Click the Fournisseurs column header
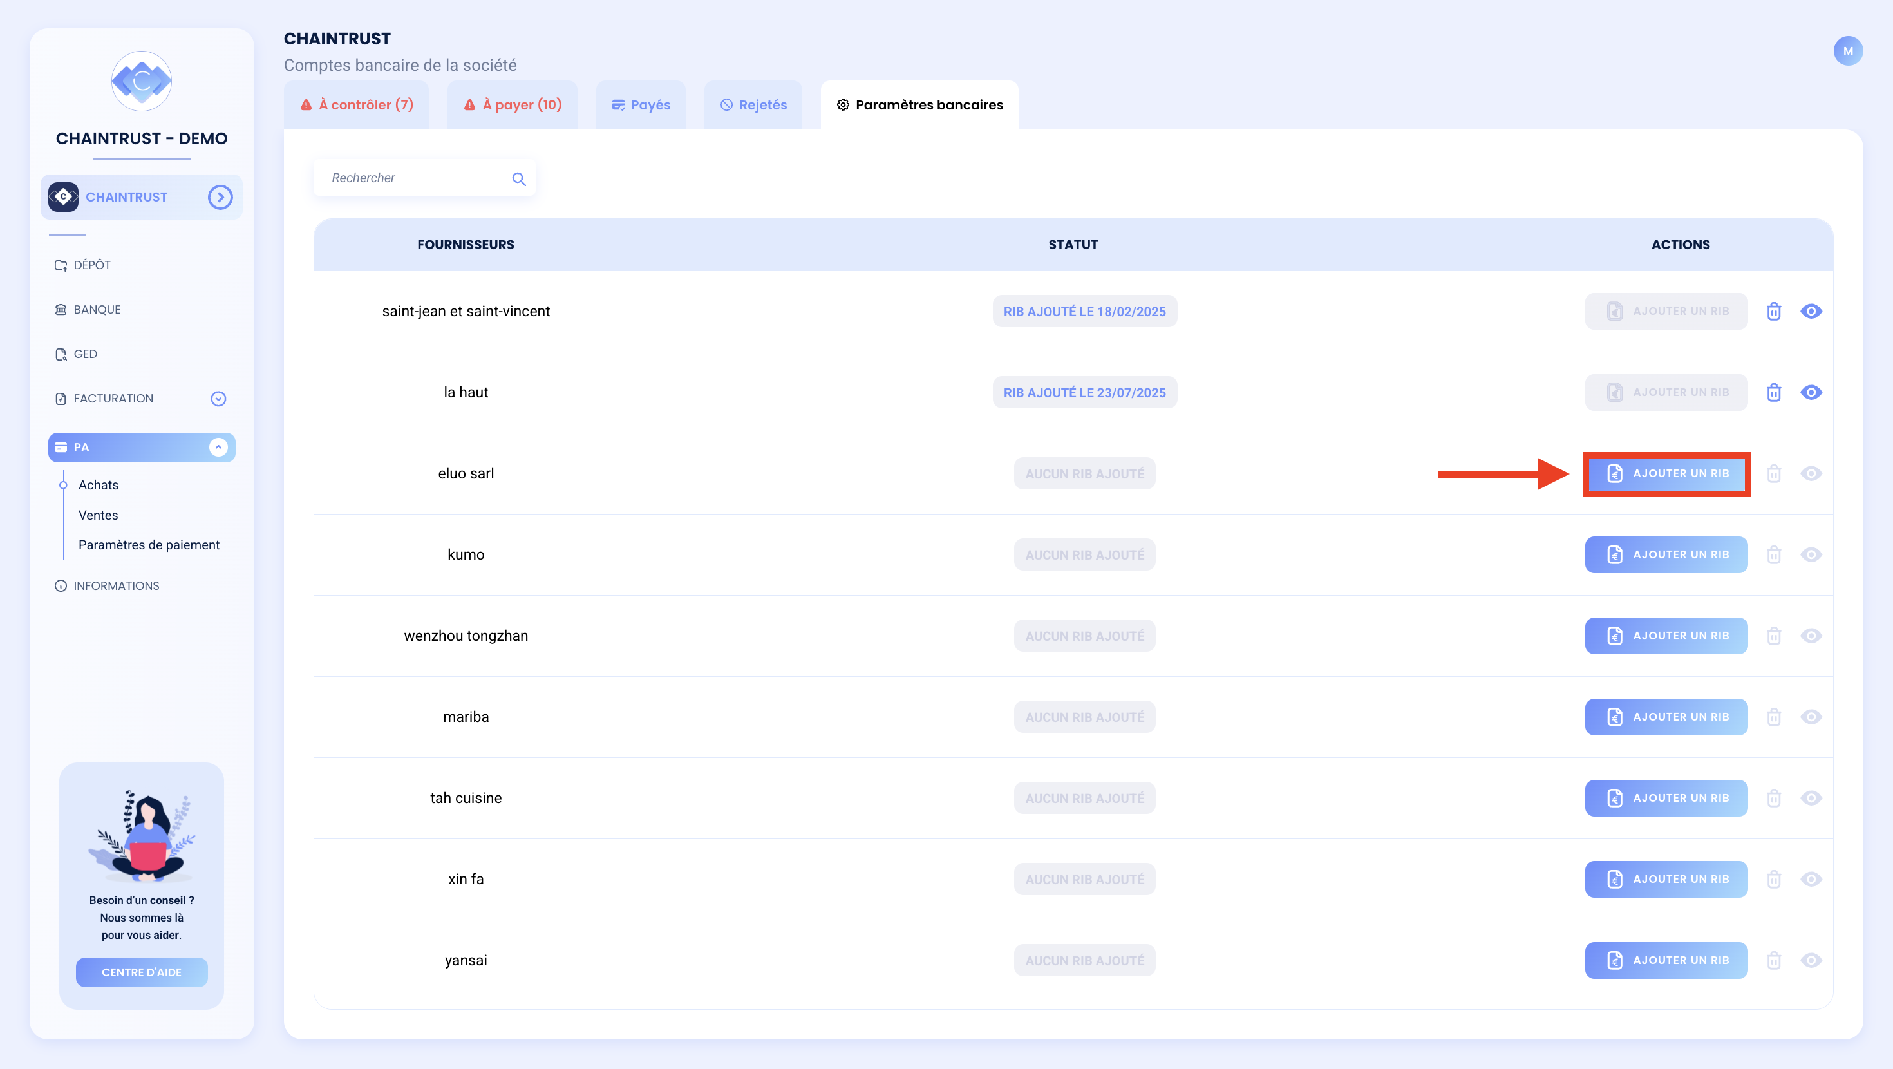1893x1069 pixels. 466,245
